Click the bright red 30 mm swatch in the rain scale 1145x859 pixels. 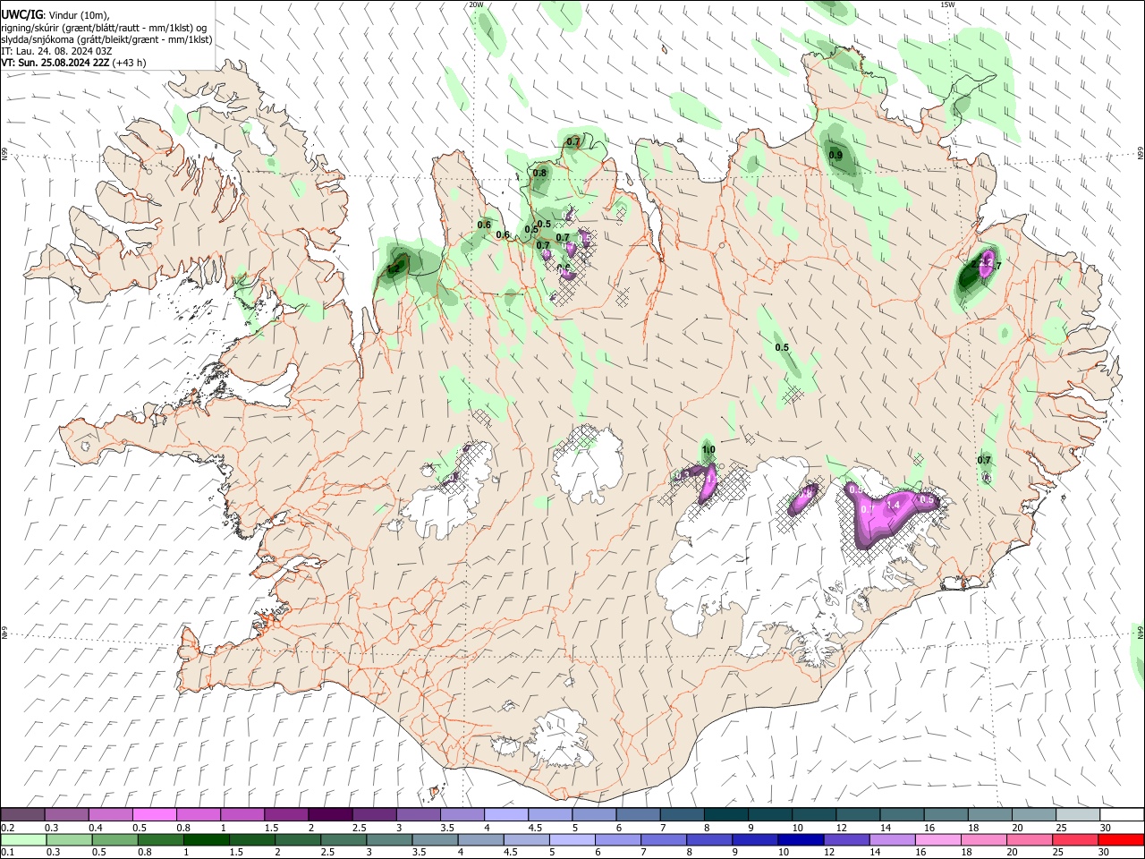point(1121,839)
